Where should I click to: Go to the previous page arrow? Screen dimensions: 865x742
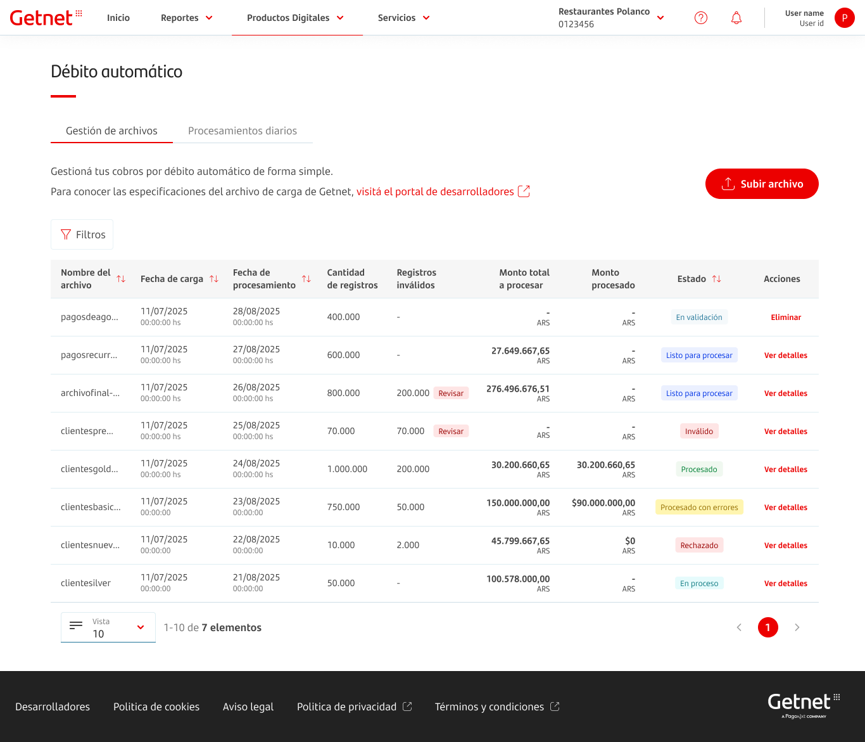pyautogui.click(x=739, y=627)
